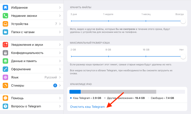Click the Оформление brush icon
This screenshot has width=191, height=114.
click(x=5, y=69)
